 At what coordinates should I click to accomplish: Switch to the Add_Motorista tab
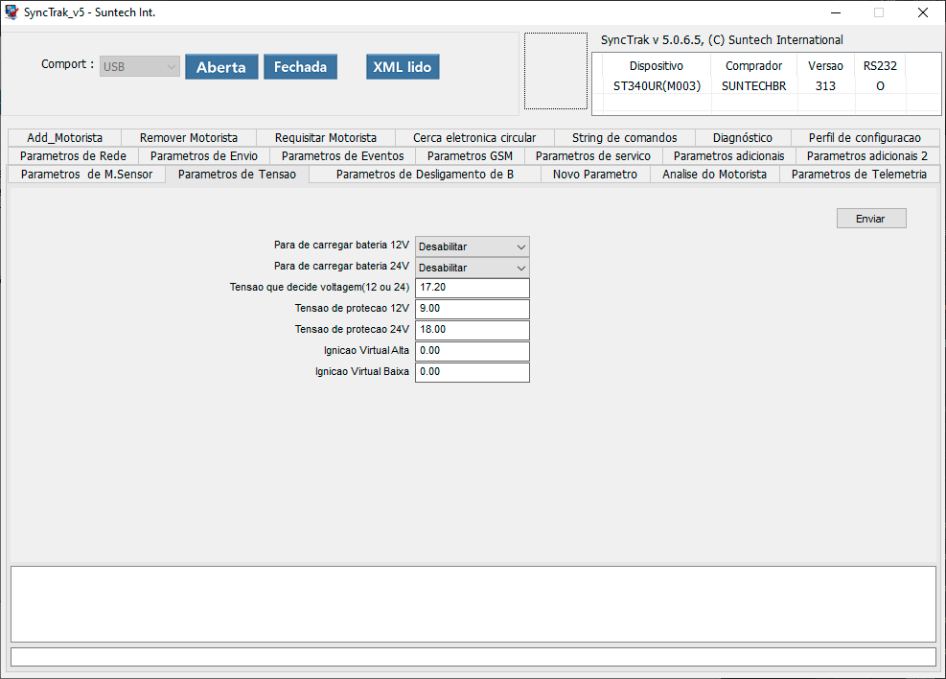(64, 138)
